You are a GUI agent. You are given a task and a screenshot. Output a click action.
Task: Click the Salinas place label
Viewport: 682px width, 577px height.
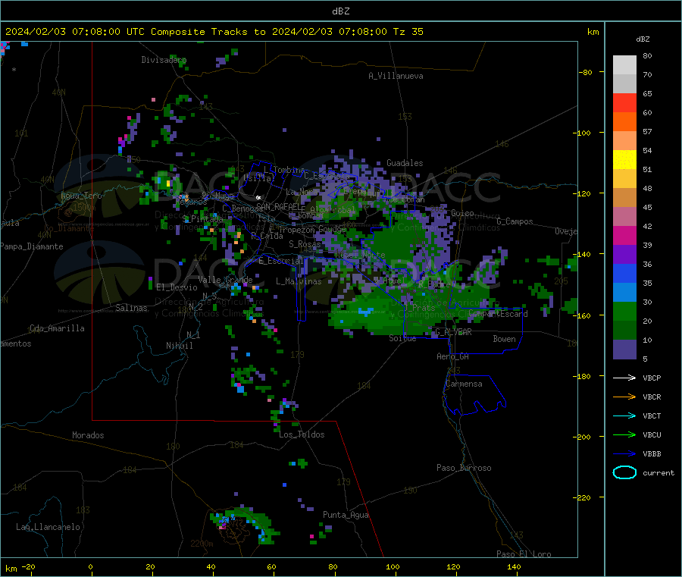coord(131,308)
